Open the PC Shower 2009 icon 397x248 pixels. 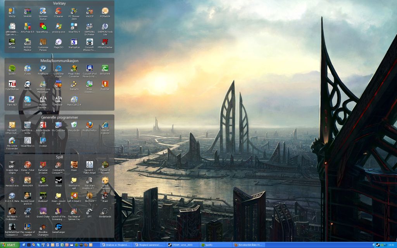(x=74, y=14)
